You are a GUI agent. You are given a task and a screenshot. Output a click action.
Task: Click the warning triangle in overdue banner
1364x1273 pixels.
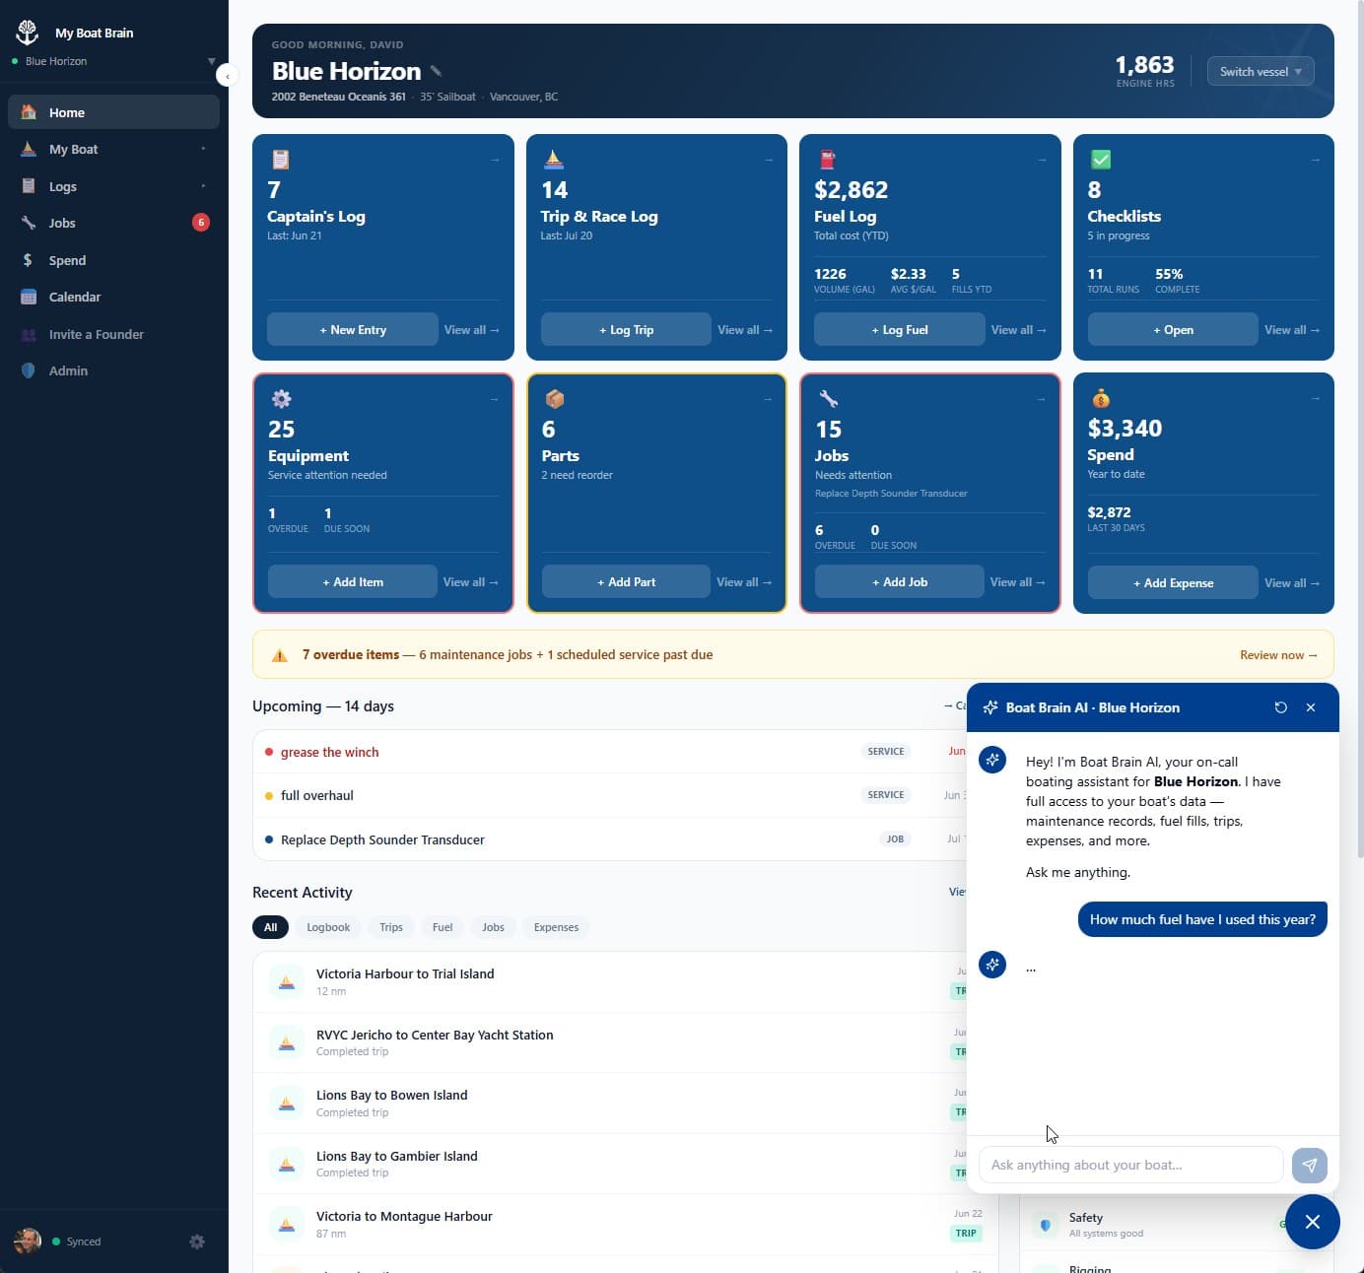pos(280,655)
